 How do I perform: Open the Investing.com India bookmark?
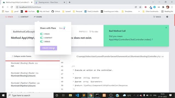click(110, 11)
